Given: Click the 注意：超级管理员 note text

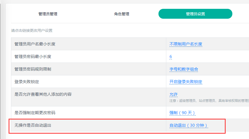Looking at the screenshot, I should point(209,101).
